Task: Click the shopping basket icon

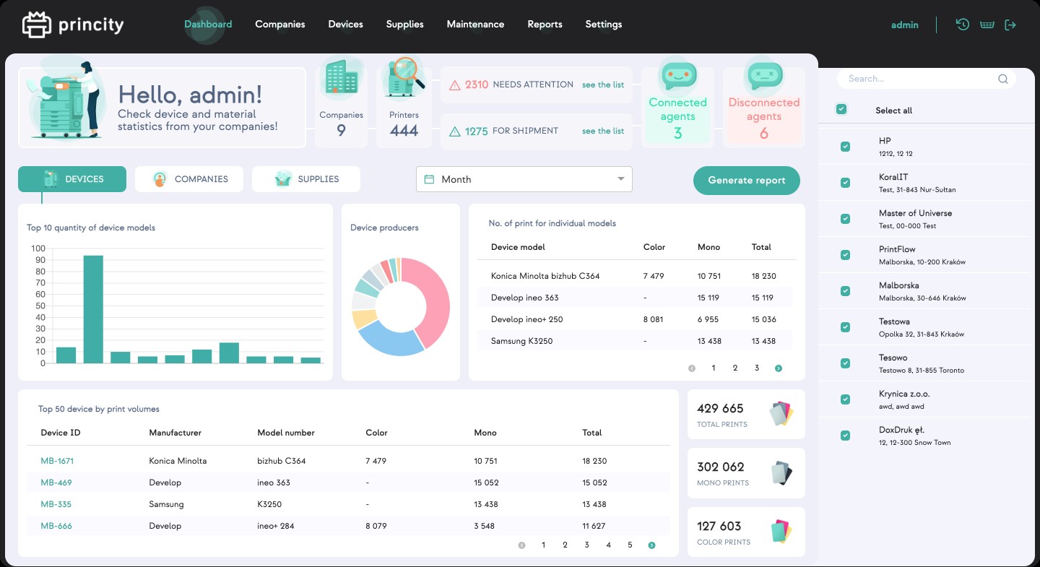Action: click(987, 25)
